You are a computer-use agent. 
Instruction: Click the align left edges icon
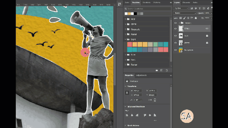coord(127,115)
